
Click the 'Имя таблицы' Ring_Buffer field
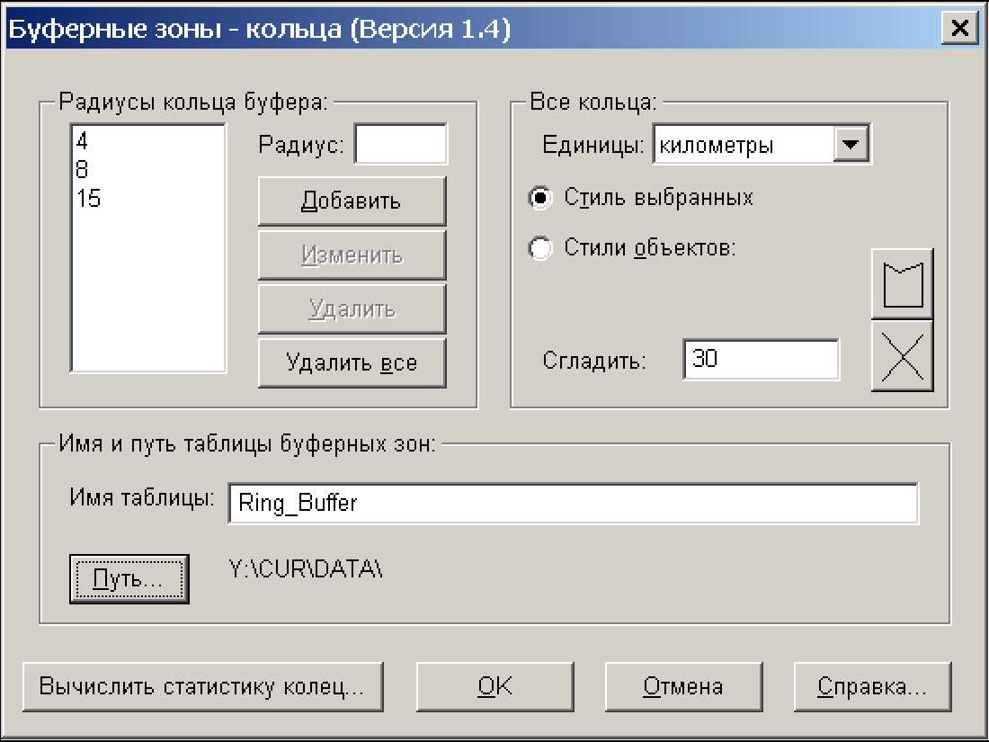pyautogui.click(x=573, y=504)
